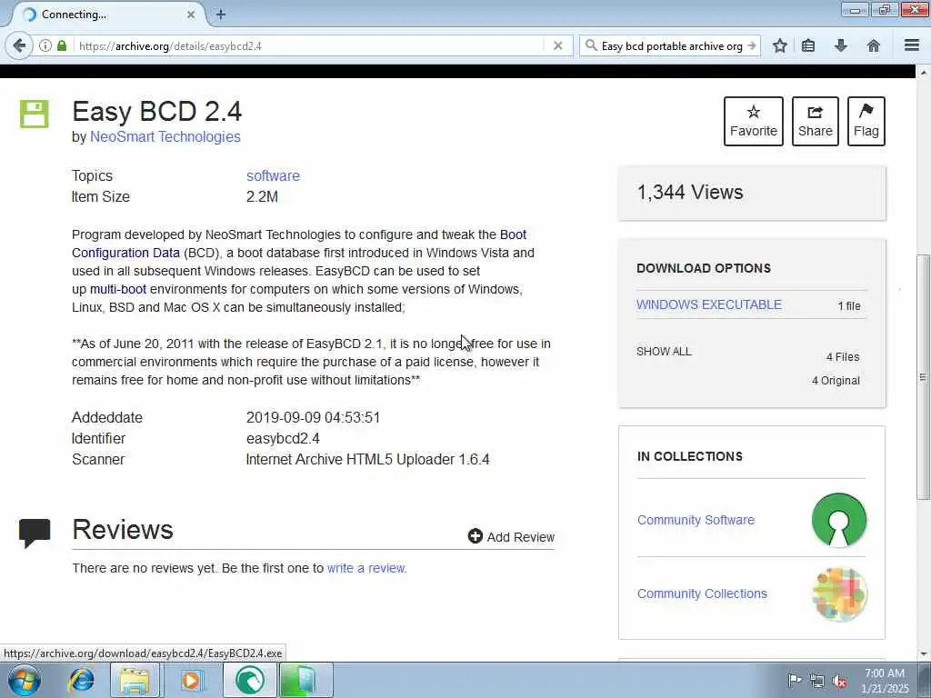The width and height of the screenshot is (931, 698).
Task: Click the browser back arrow button
Action: (19, 45)
